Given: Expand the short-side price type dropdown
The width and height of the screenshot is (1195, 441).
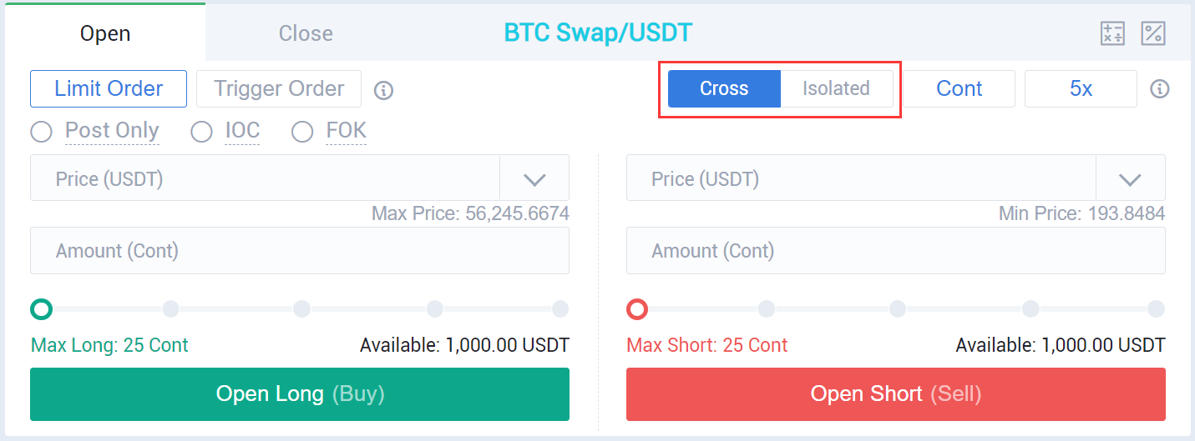Looking at the screenshot, I should (x=1130, y=178).
